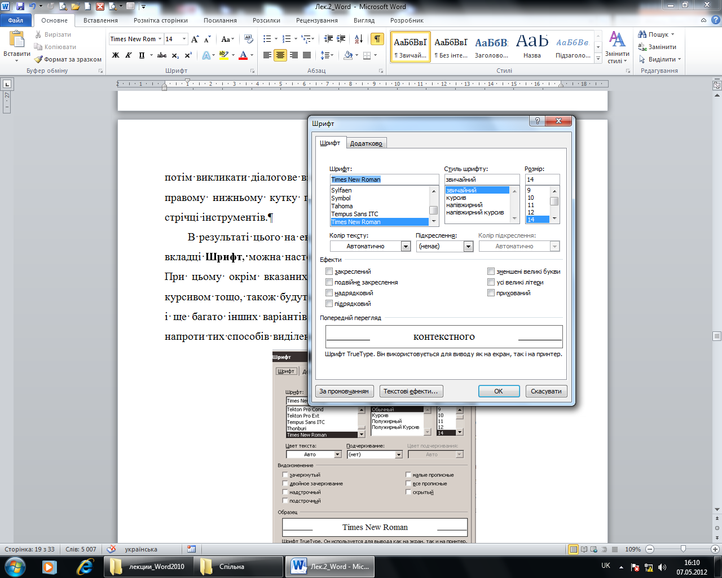The height and width of the screenshot is (578, 722).
Task: Justify the text alignment
Action: [x=307, y=55]
